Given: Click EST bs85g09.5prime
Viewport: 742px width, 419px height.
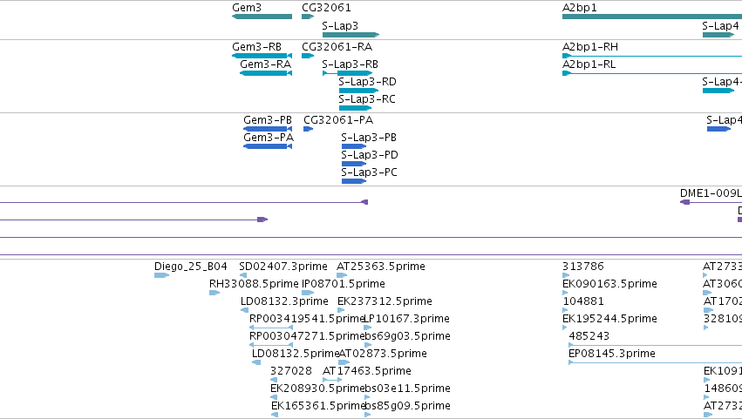Looking at the screenshot, I should point(407,406).
